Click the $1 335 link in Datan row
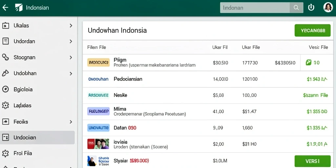 tap(317, 128)
